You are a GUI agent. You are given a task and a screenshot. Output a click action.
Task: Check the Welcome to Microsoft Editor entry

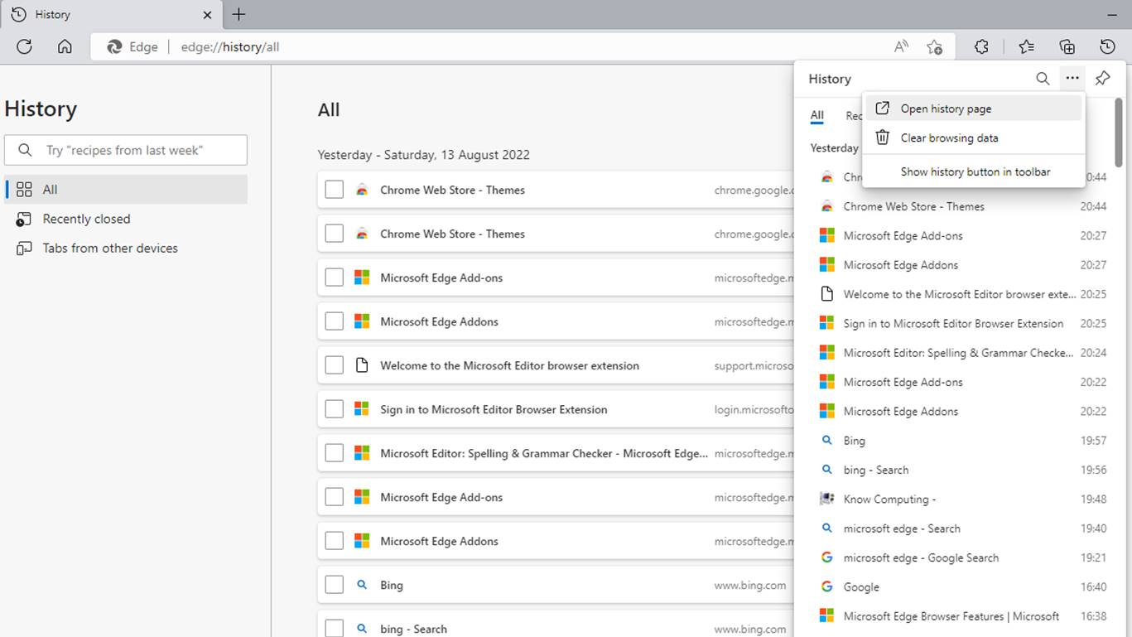334,364
